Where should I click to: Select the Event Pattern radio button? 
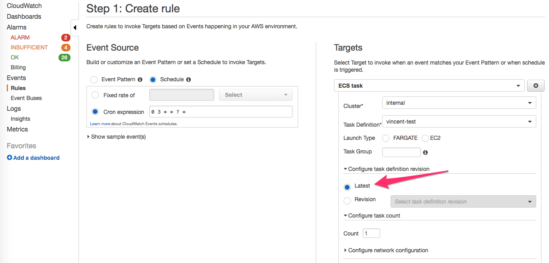pos(94,80)
